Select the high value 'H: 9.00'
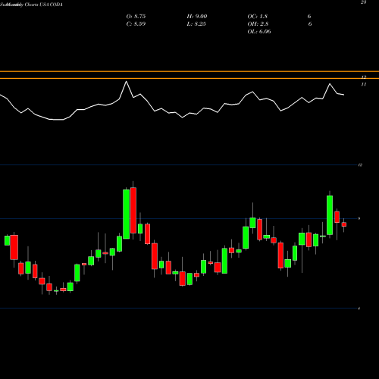The image size is (379, 379). tap(197, 17)
